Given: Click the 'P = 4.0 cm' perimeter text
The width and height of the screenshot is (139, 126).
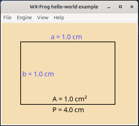Looking at the screenshot, I should coord(68,110).
